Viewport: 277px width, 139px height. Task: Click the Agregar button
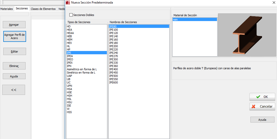click(x=14, y=25)
